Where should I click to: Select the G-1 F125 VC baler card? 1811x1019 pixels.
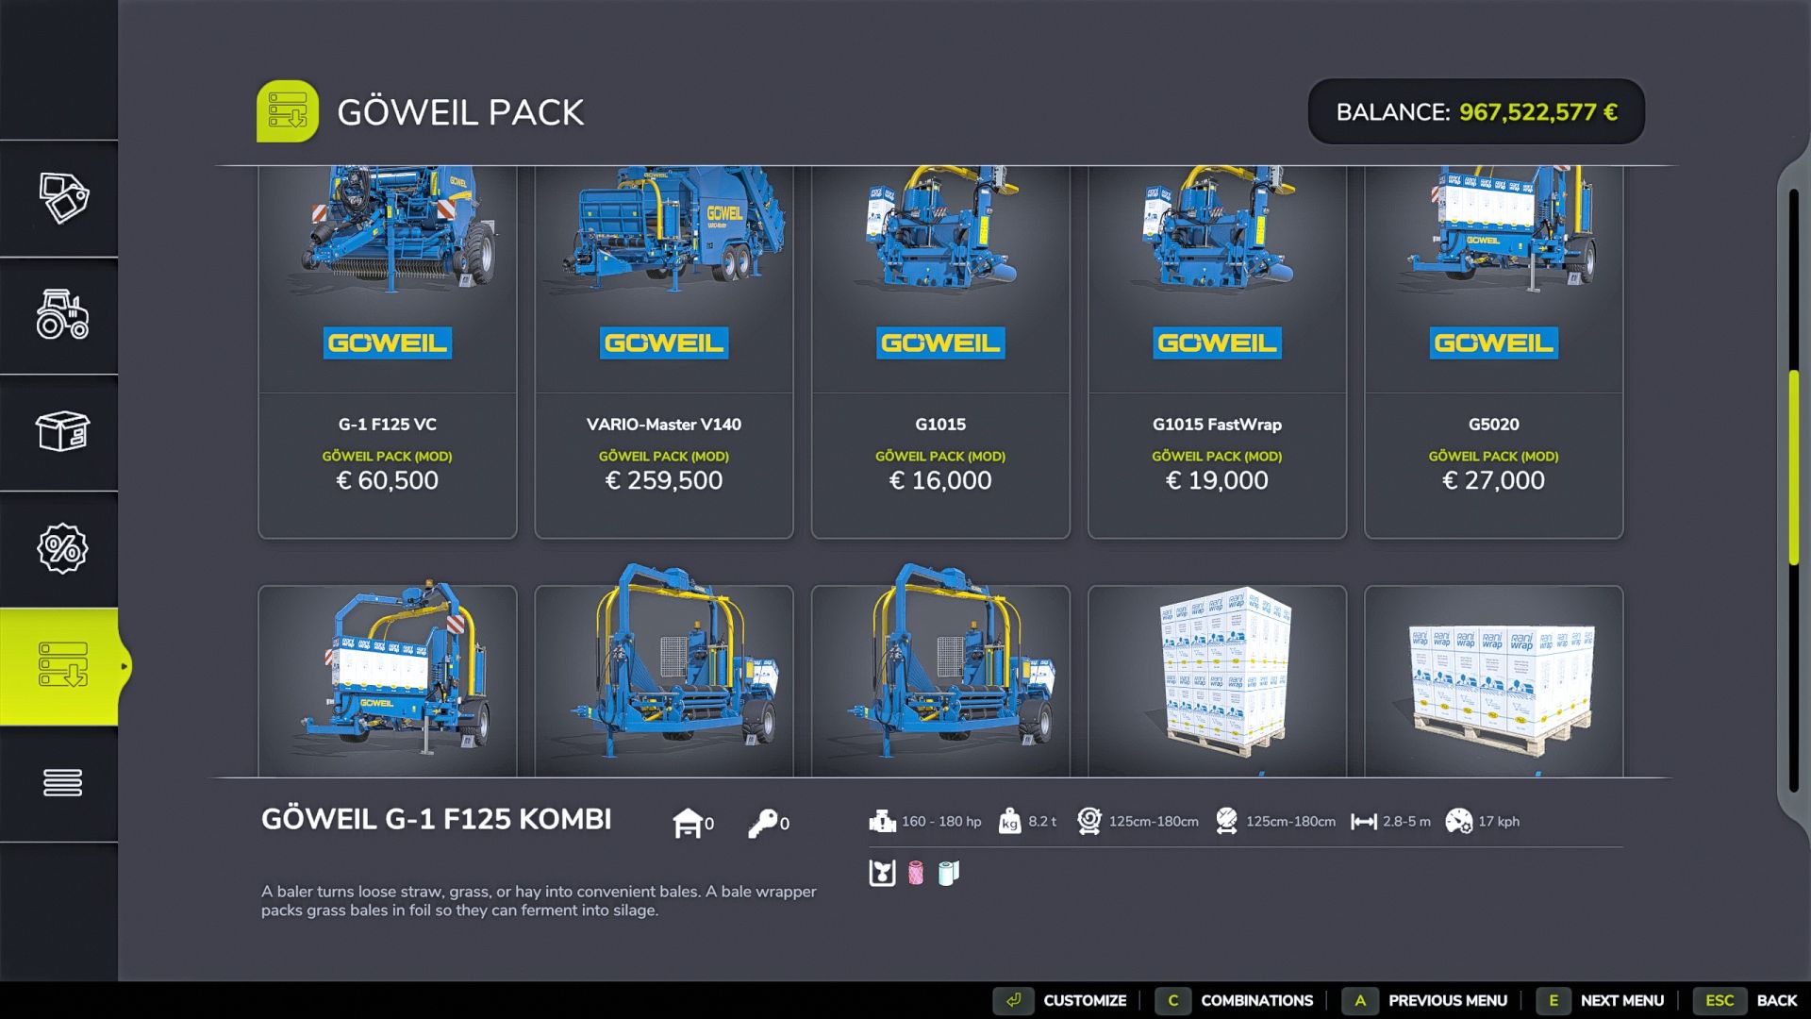click(x=387, y=352)
